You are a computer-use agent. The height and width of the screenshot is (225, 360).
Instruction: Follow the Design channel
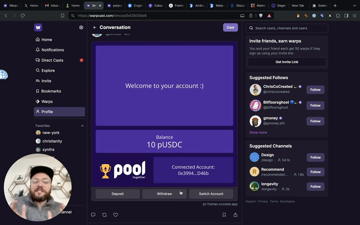(315, 157)
